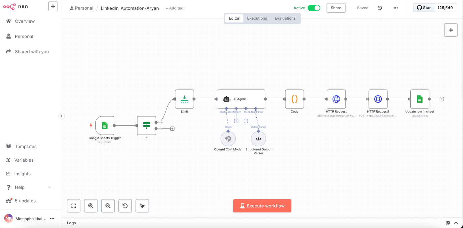Click Personal breadcrumb link
This screenshot has height=228, width=463.
[82, 8]
